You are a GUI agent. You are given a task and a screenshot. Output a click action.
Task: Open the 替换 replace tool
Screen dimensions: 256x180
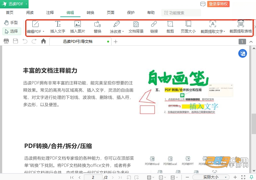pos(98,27)
